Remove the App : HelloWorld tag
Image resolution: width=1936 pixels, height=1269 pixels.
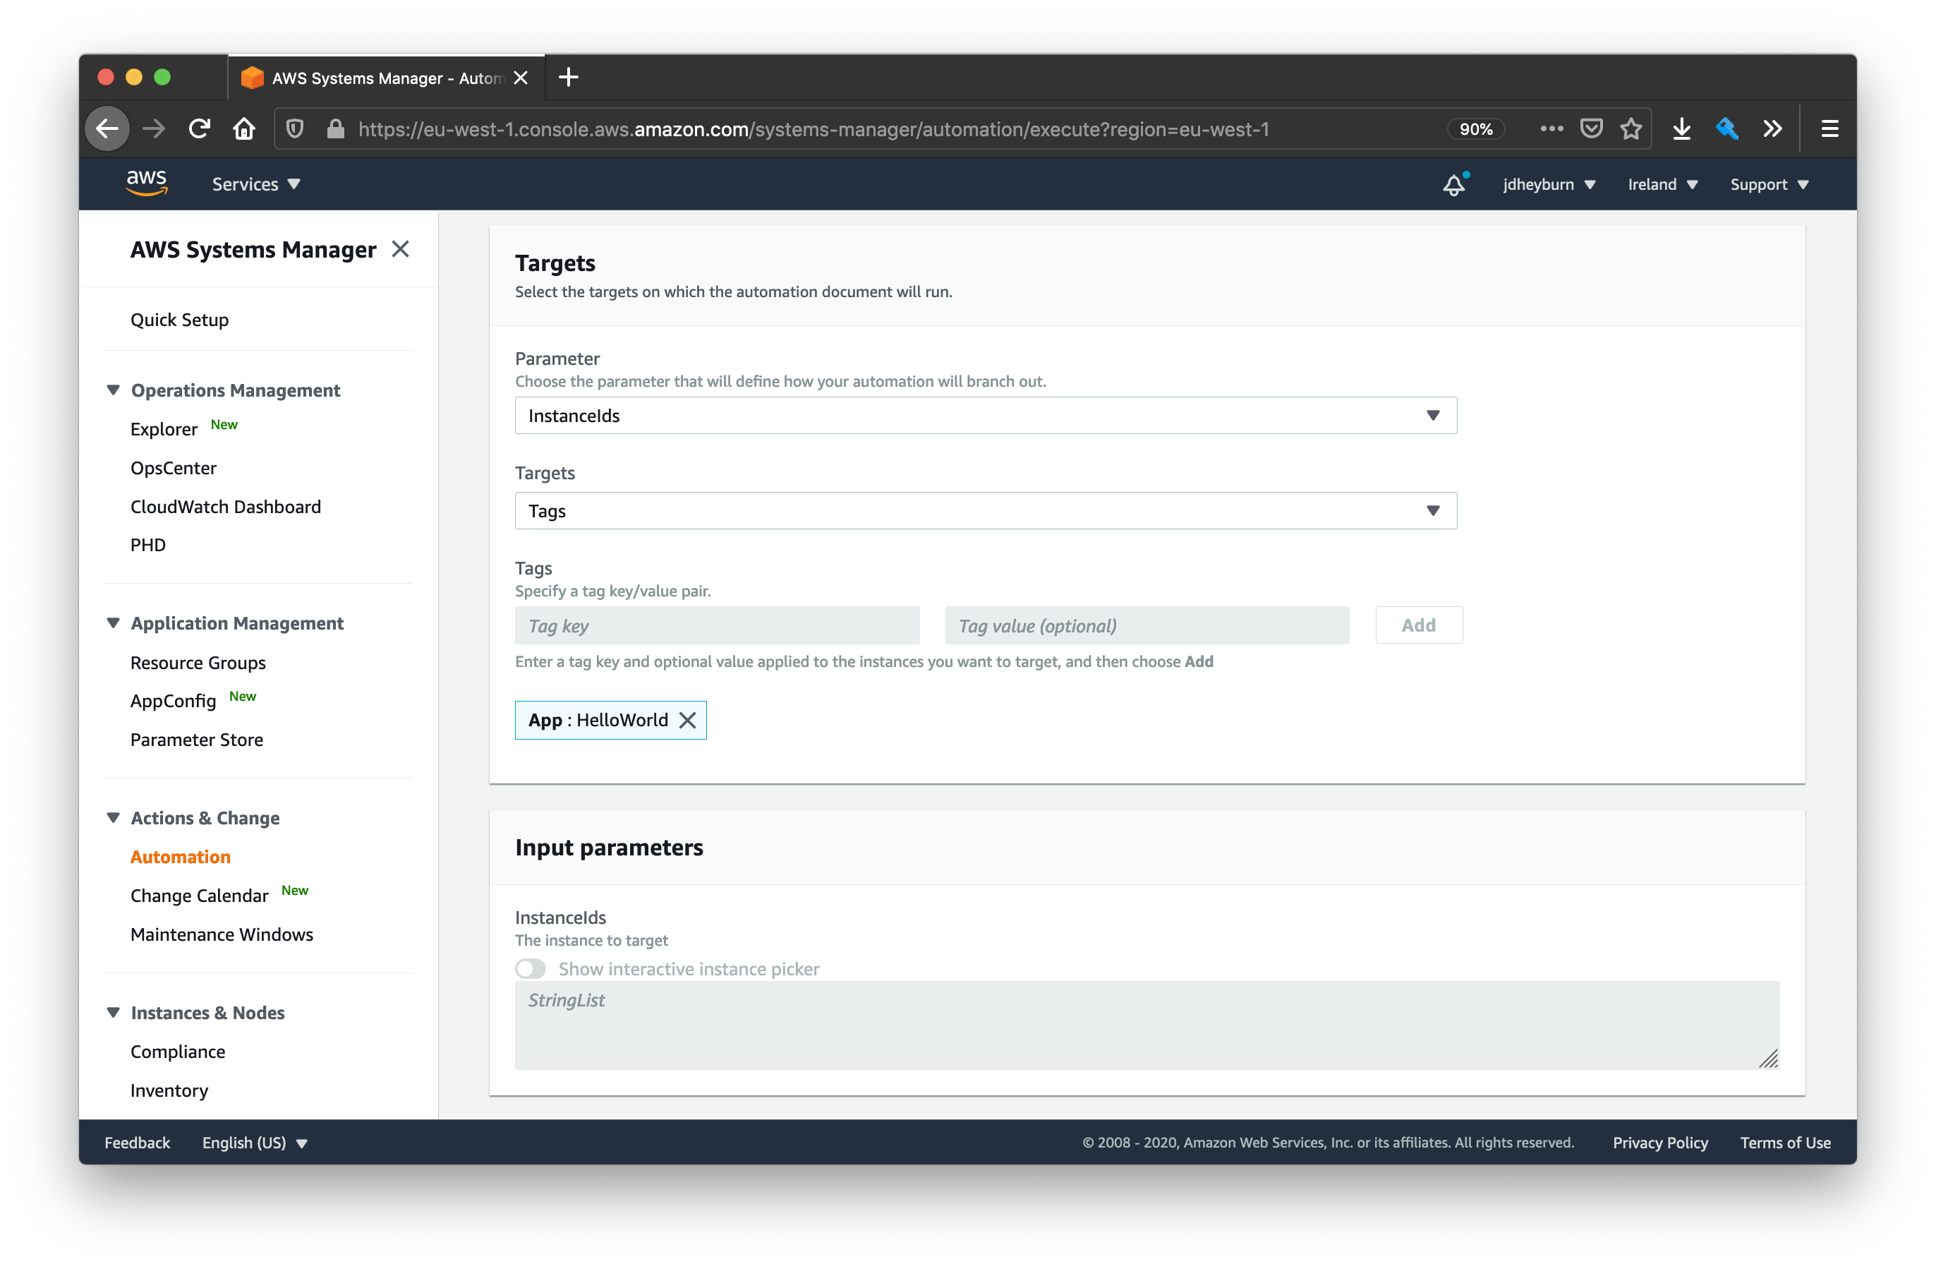pyautogui.click(x=687, y=720)
